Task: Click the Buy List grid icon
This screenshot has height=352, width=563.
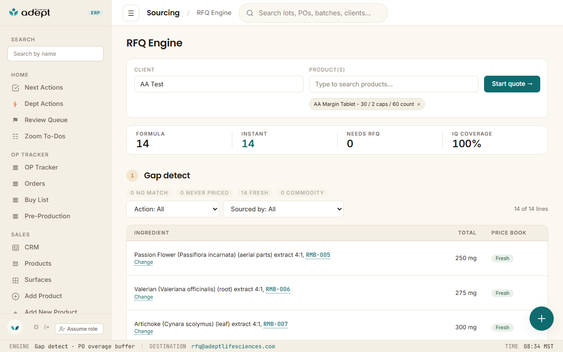Action: 16,200
